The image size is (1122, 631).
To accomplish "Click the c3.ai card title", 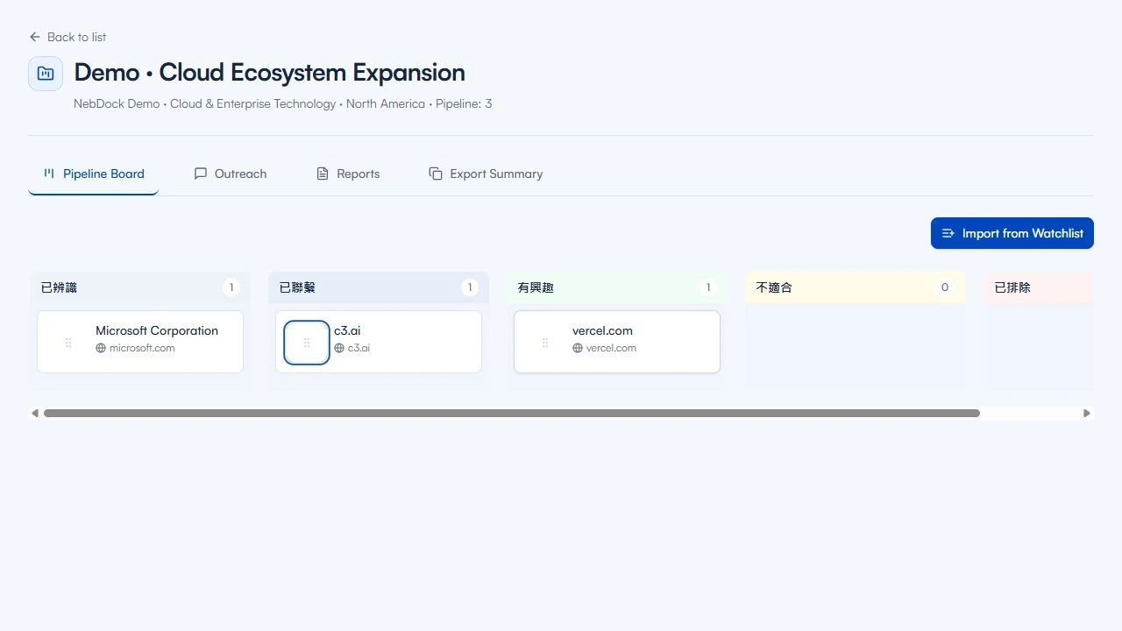I will point(347,330).
